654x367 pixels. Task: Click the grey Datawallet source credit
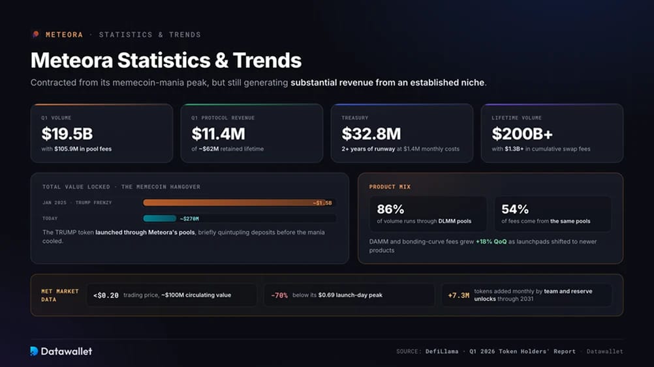pos(605,351)
